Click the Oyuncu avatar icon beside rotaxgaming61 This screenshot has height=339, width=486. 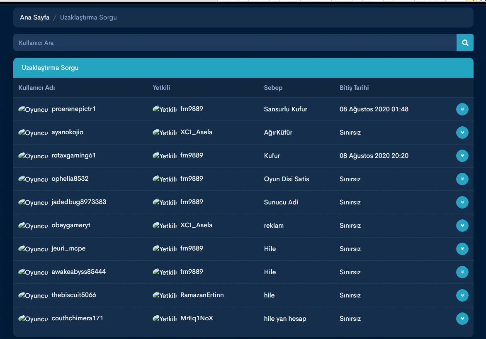(x=33, y=156)
